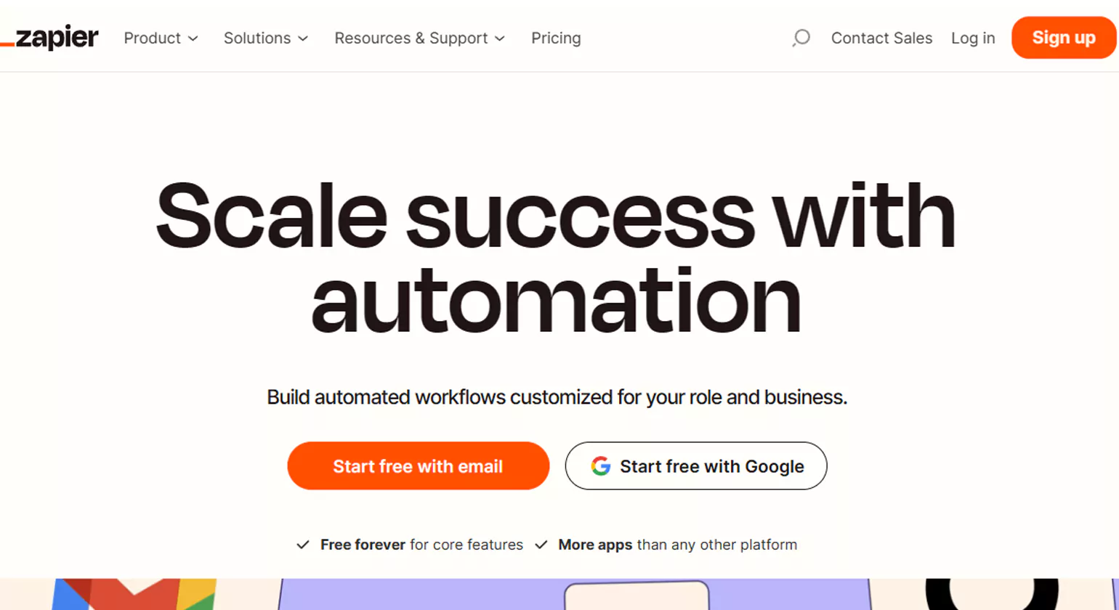Expand the chevron beside Product
Image resolution: width=1119 pixels, height=610 pixels.
[194, 39]
